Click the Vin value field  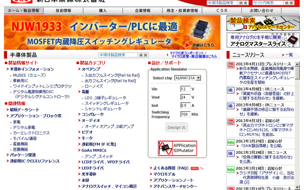185,89
